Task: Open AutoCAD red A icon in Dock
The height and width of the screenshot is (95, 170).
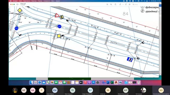Action: [x=116, y=83]
